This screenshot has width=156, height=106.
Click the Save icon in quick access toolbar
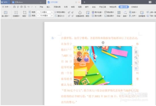click(x=14, y=7)
